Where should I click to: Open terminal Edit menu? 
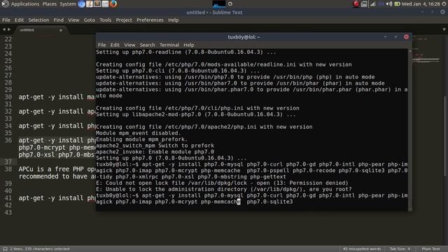pos(115,45)
